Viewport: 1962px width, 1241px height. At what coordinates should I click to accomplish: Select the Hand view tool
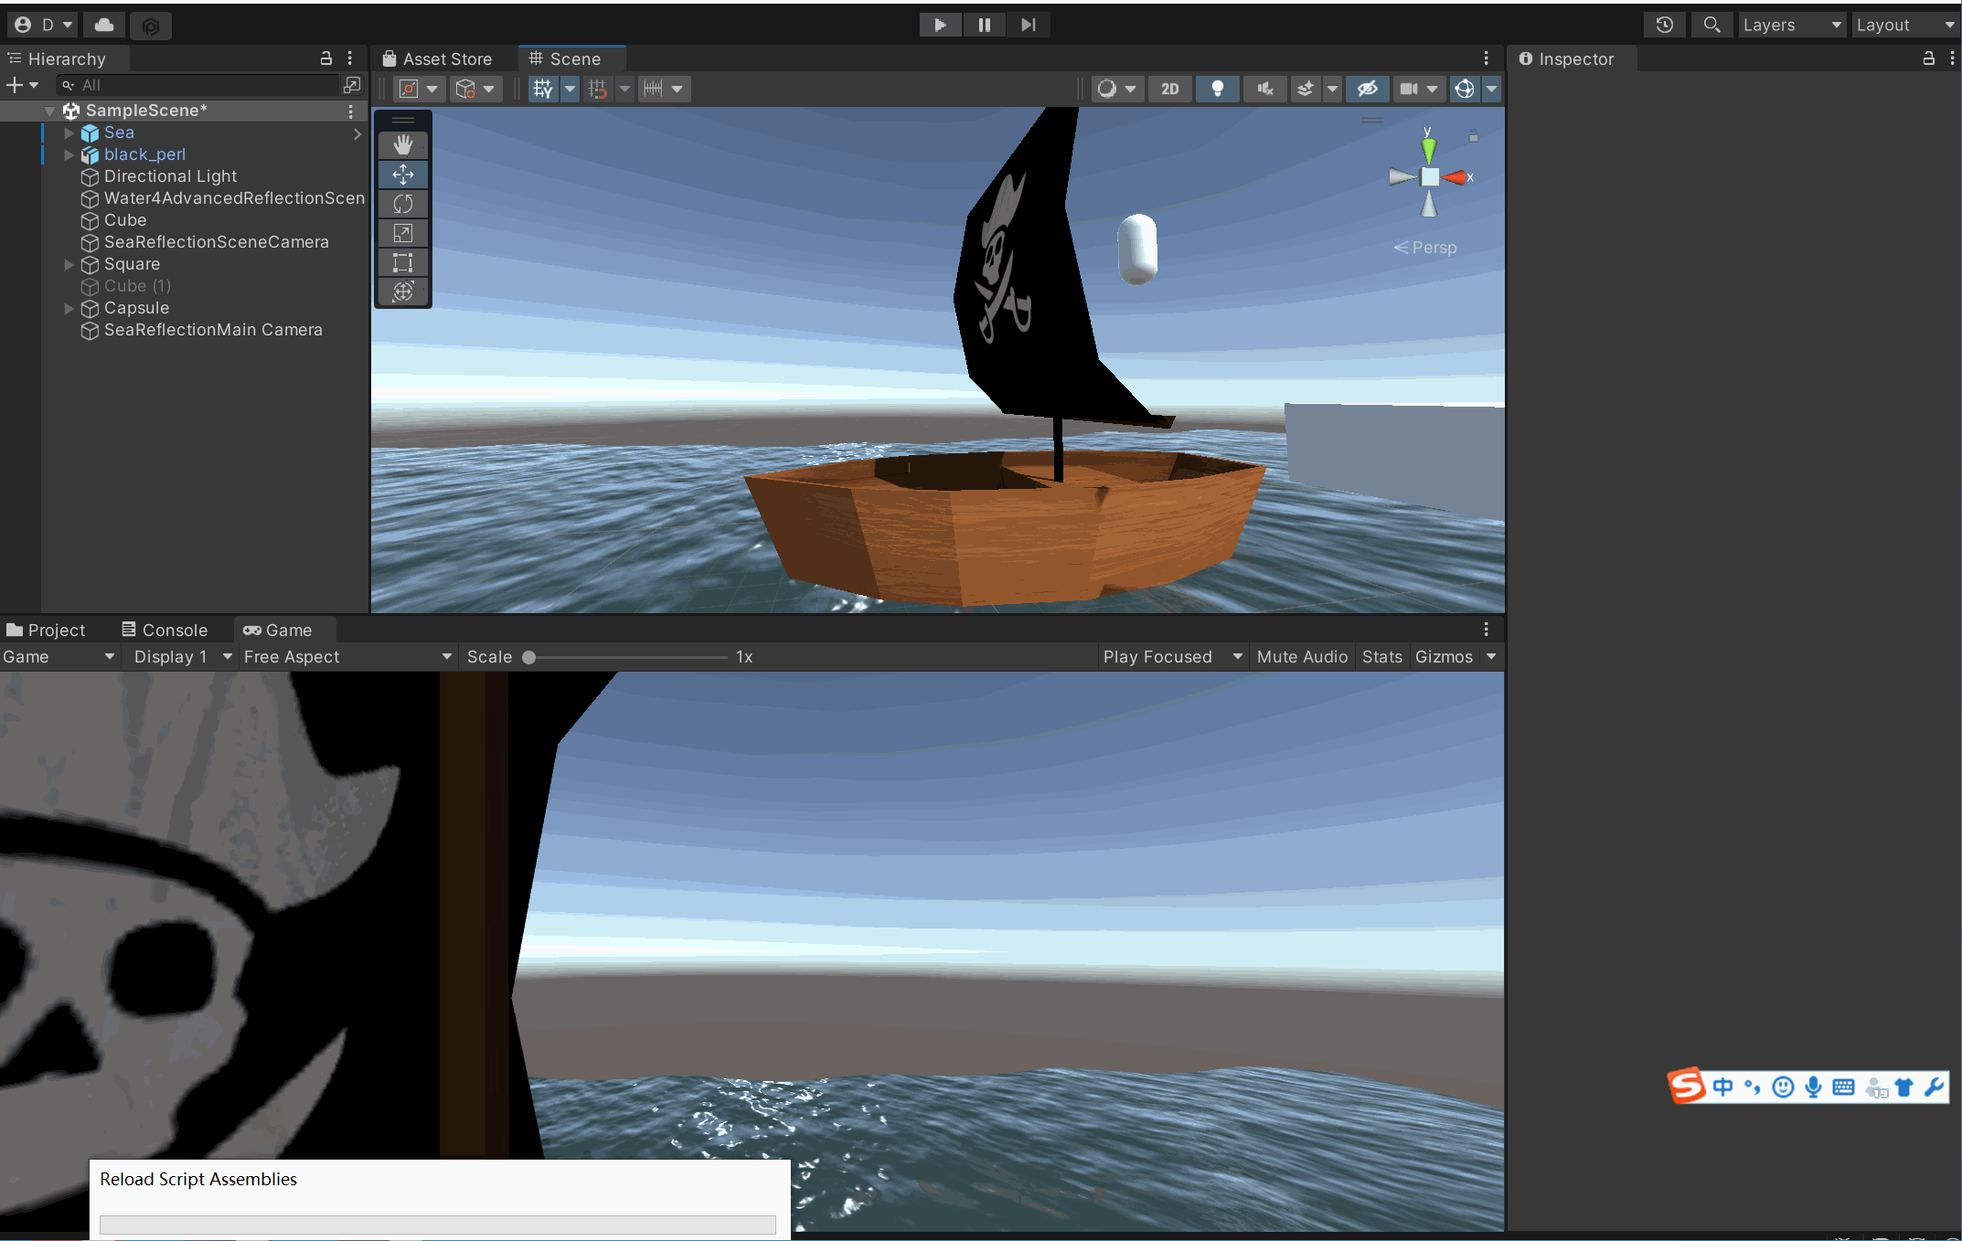pyautogui.click(x=402, y=144)
